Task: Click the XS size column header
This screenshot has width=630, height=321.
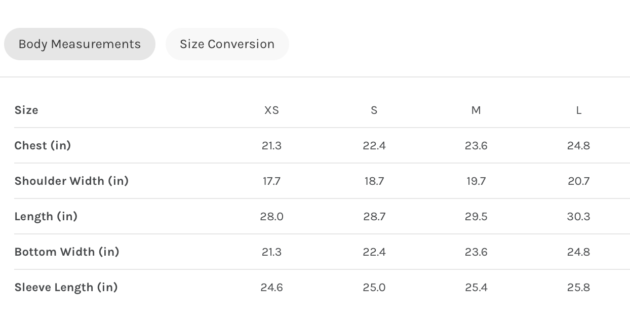Action: (x=271, y=110)
